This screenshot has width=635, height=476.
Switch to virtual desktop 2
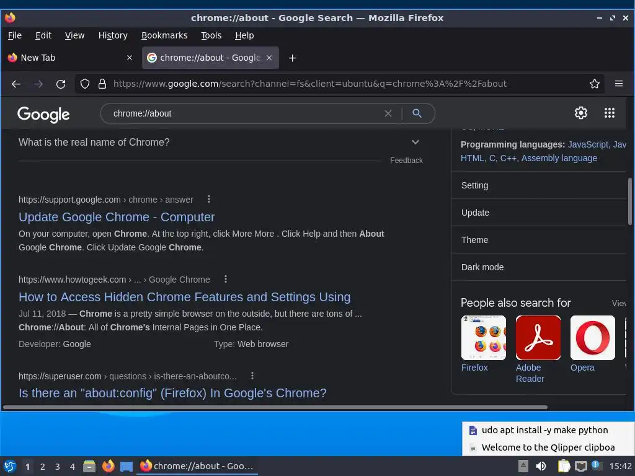(x=43, y=467)
